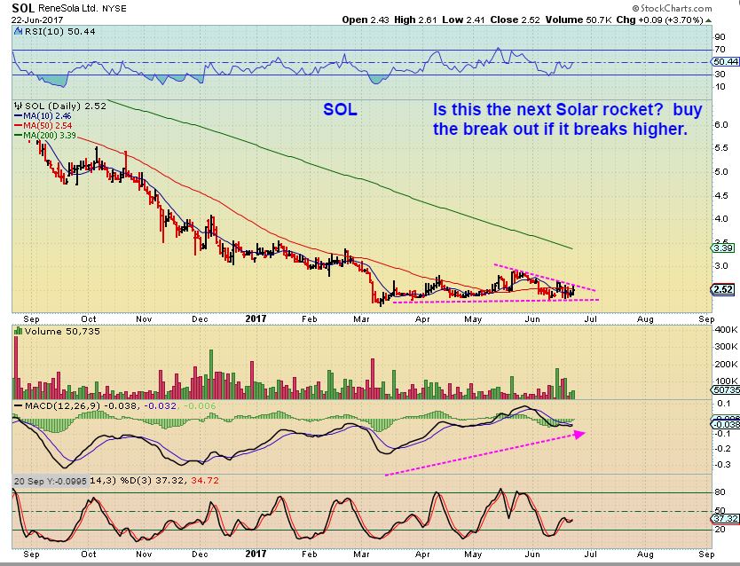
Task: Click the 'SOL (Daily) 2.52' legend label
Action: [66, 106]
